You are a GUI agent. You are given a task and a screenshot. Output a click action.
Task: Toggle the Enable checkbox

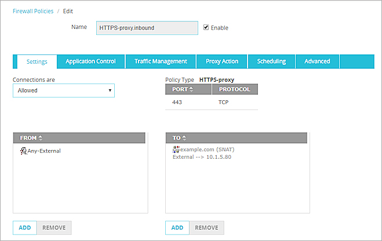pos(206,27)
